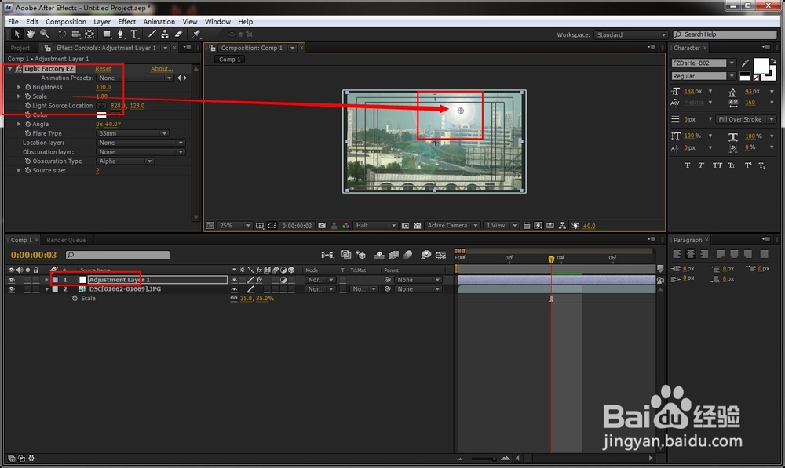Viewport: 785px width, 468px height.
Task: Click the Light Factory Color swatch
Action: [101, 115]
